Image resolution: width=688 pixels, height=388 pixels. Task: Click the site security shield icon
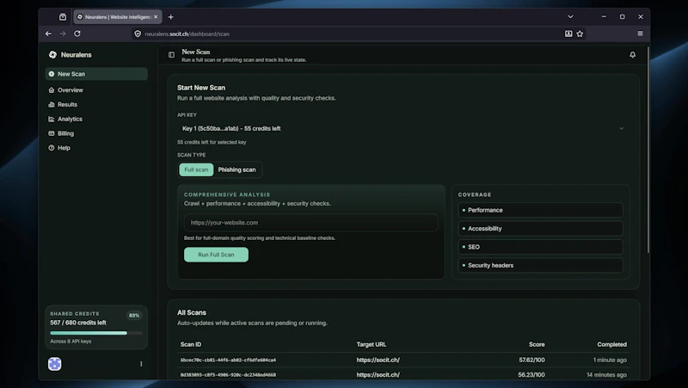138,34
